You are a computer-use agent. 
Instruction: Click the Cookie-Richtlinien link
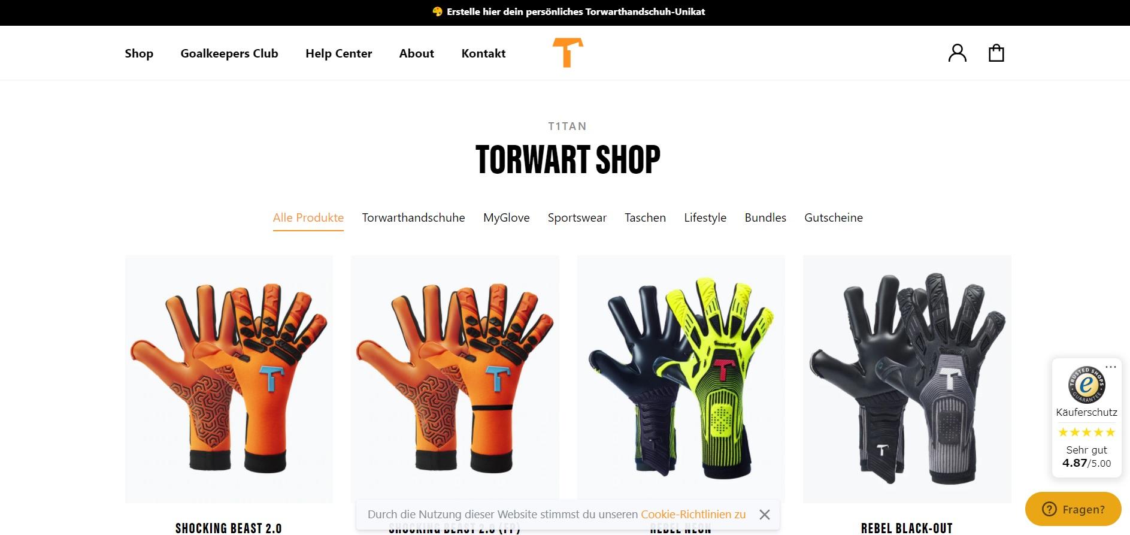[693, 514]
